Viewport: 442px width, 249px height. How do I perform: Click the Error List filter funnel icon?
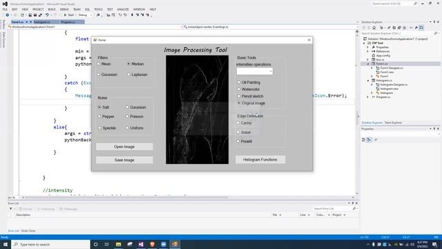coord(11,209)
